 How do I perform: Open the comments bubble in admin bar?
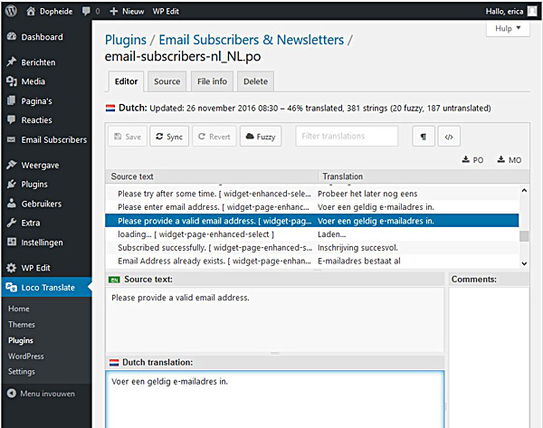(91, 12)
